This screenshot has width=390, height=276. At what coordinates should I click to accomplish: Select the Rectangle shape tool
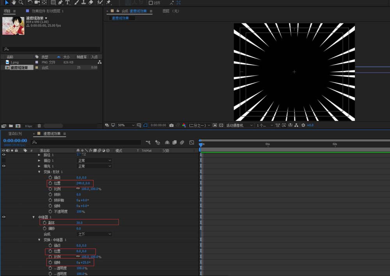pyautogui.click(x=53, y=2)
